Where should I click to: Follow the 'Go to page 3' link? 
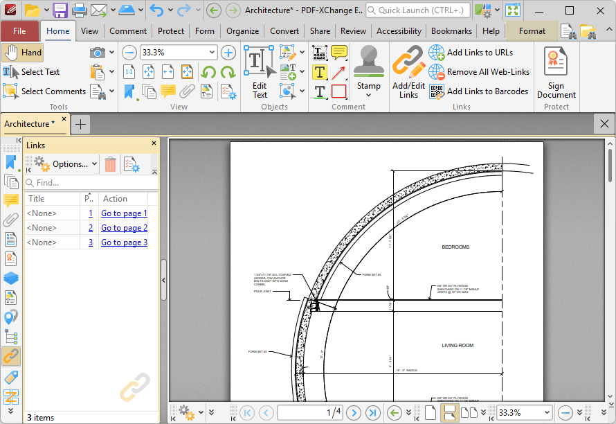point(124,242)
